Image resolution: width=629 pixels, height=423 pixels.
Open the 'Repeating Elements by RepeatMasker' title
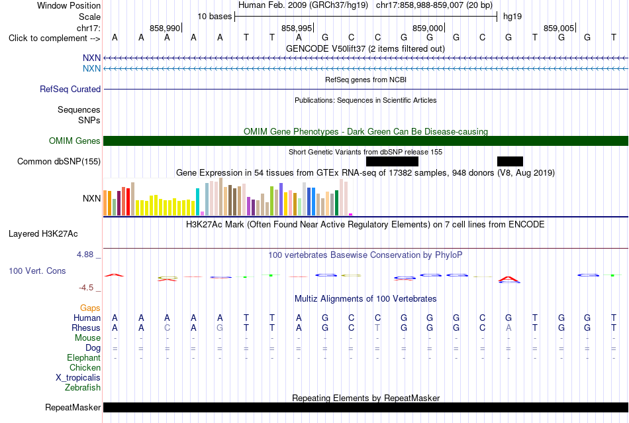(365, 398)
